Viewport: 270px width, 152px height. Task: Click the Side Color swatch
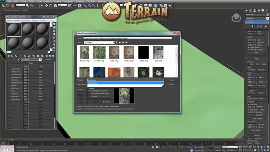point(251,112)
